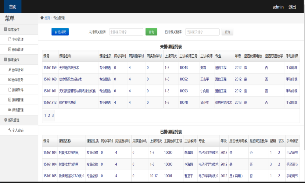Click the green 查询 button
This screenshot has height=183, width=305.
click(x=151, y=32)
